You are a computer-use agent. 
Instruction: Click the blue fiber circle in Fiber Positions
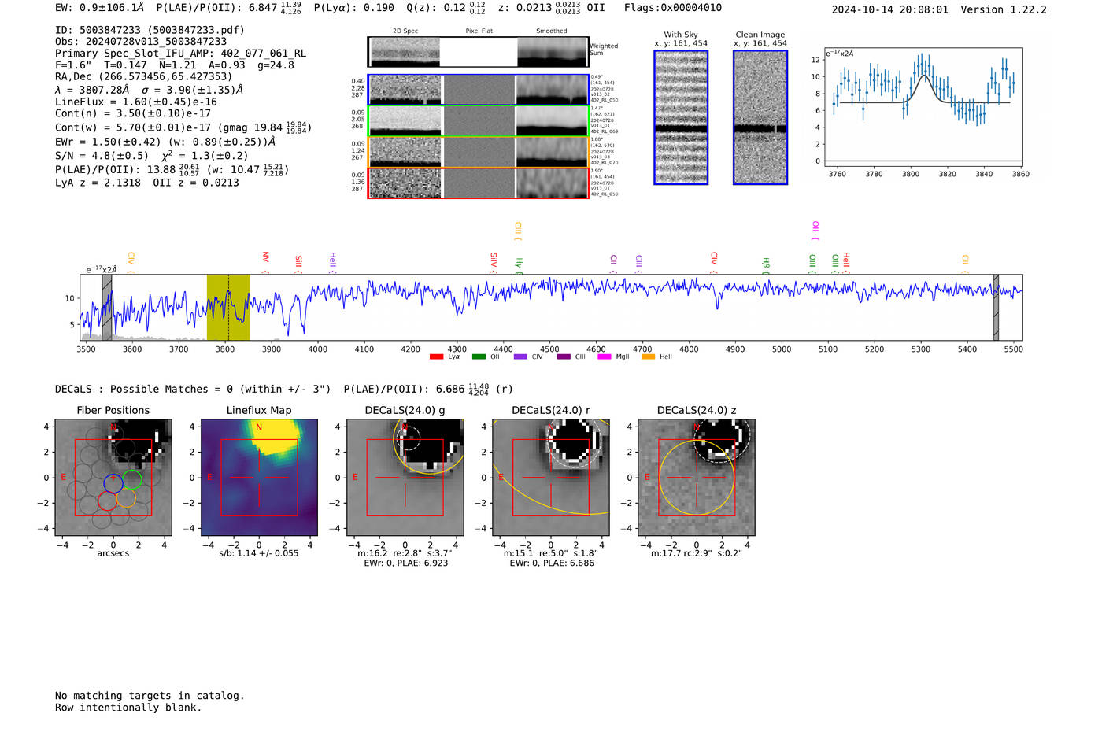[x=113, y=484]
